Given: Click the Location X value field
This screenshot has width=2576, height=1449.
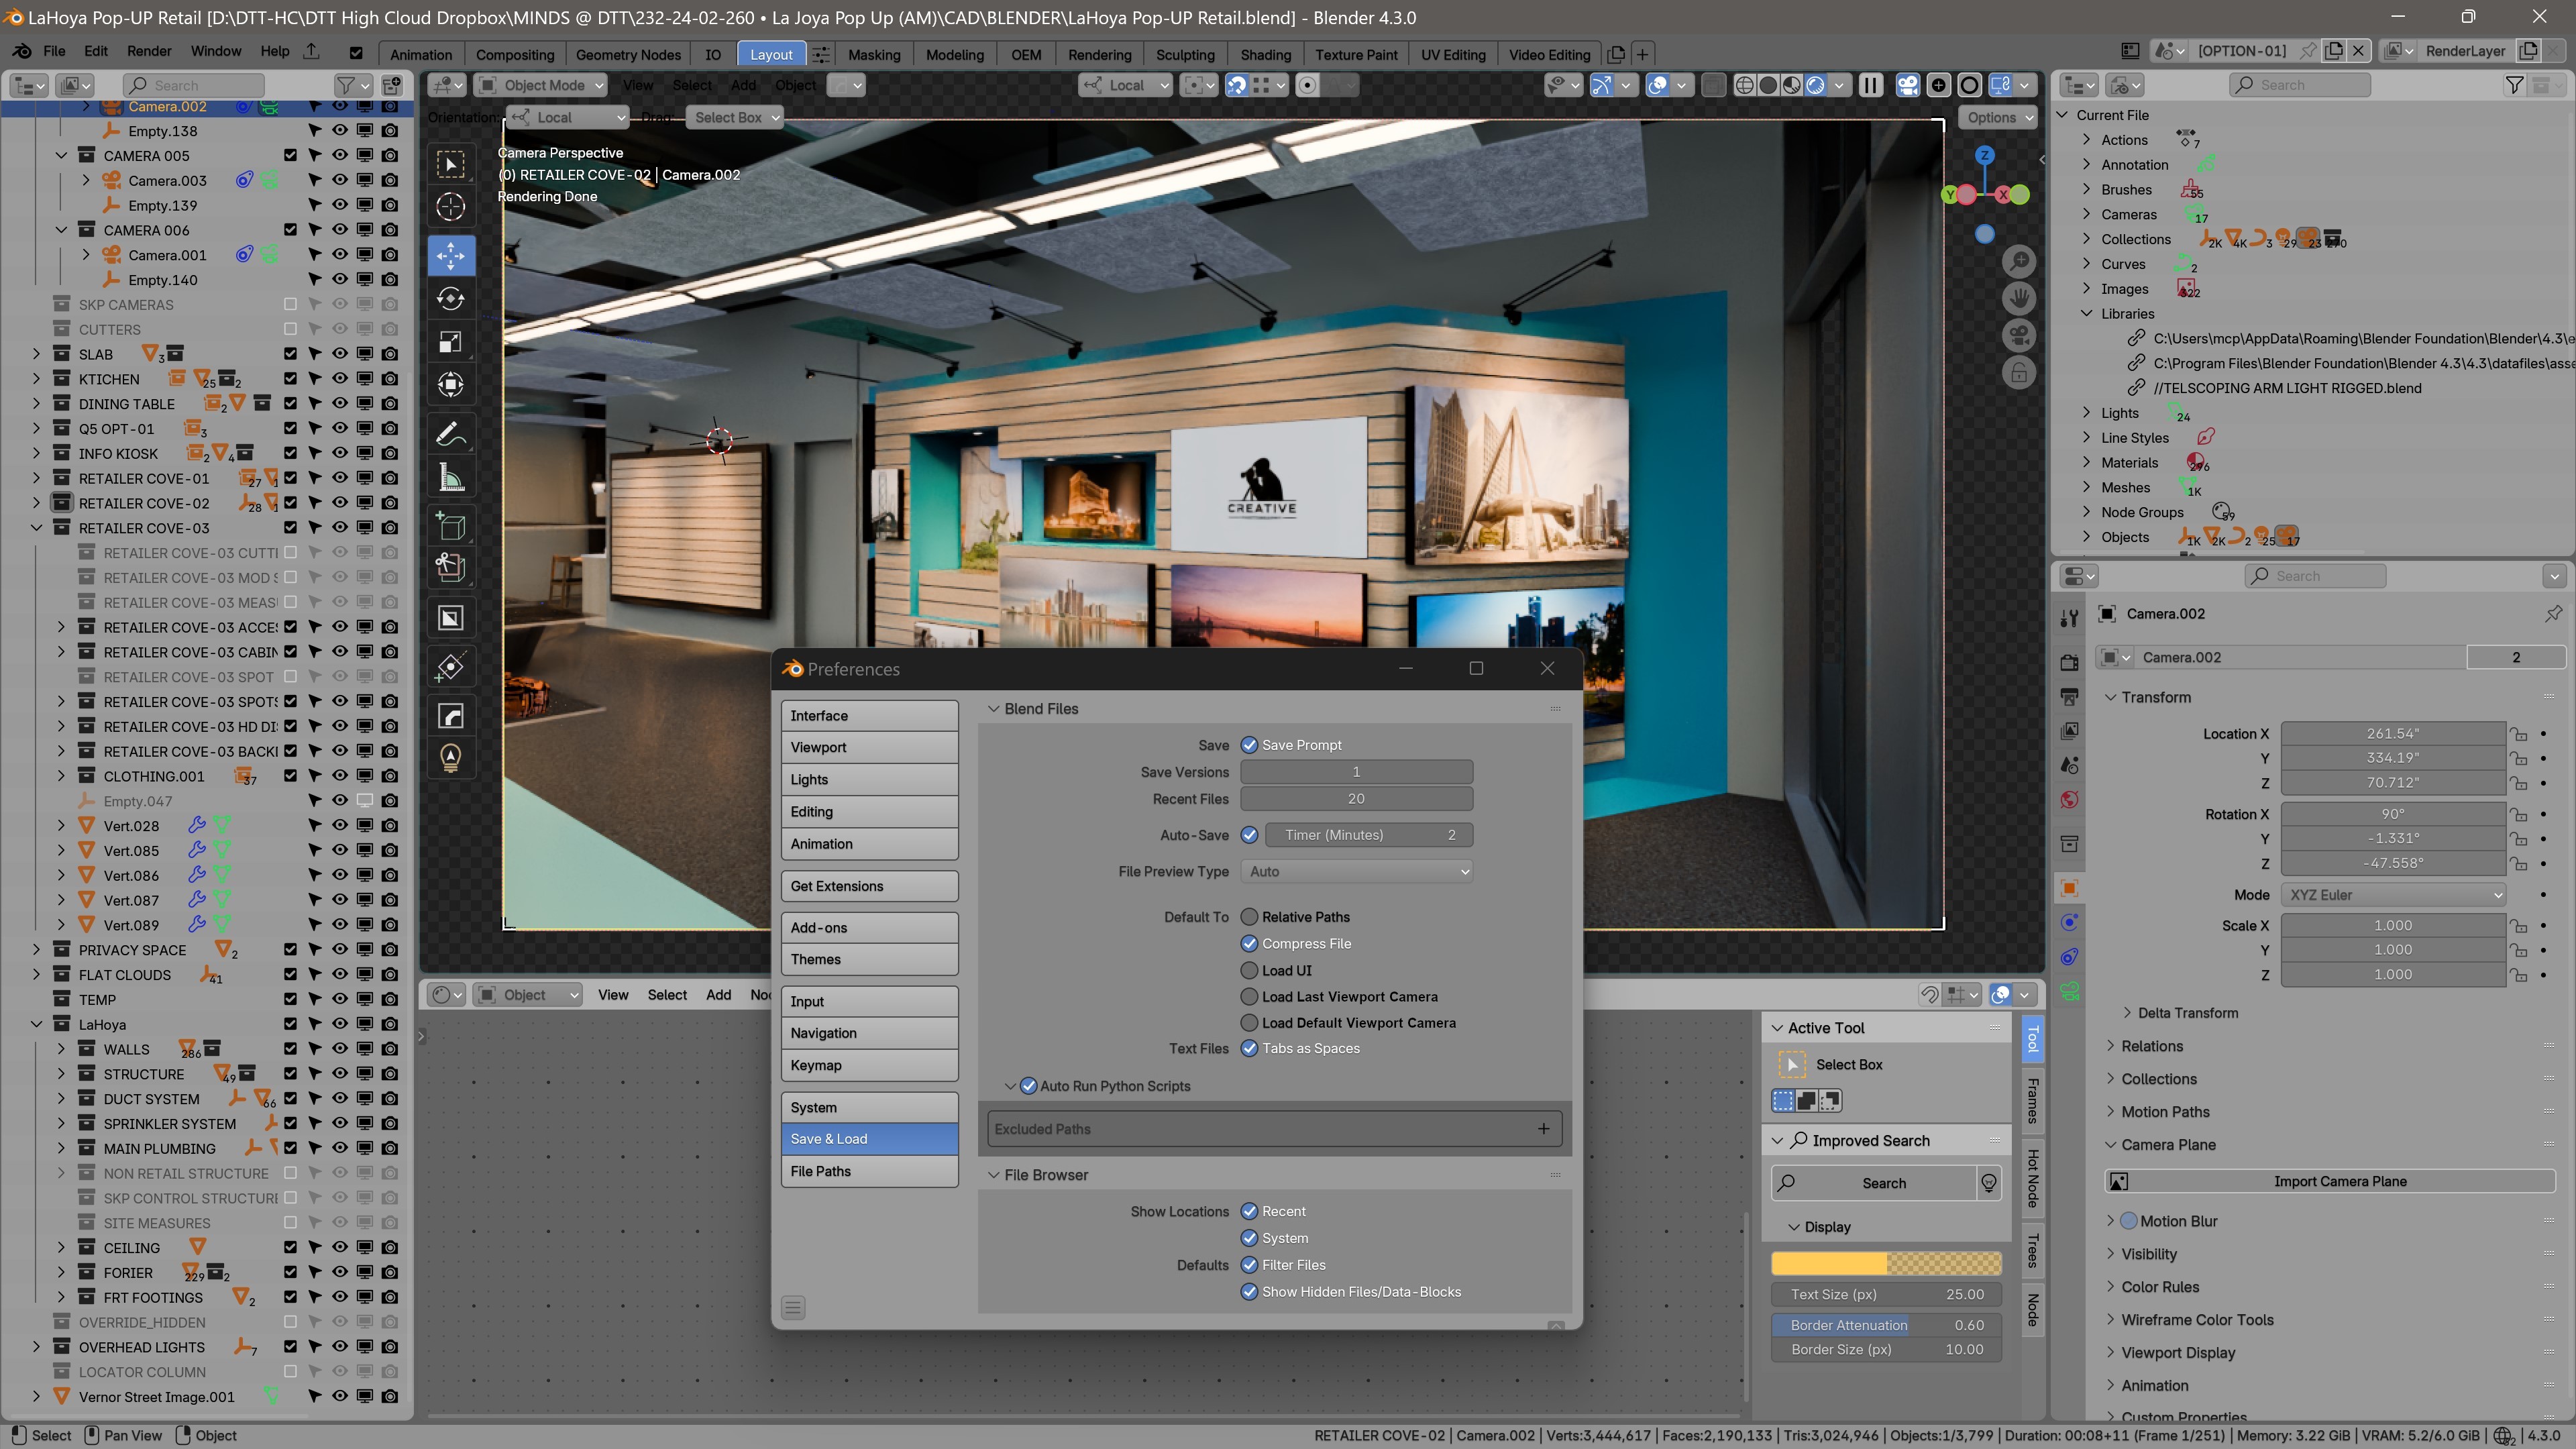Looking at the screenshot, I should point(2392,733).
